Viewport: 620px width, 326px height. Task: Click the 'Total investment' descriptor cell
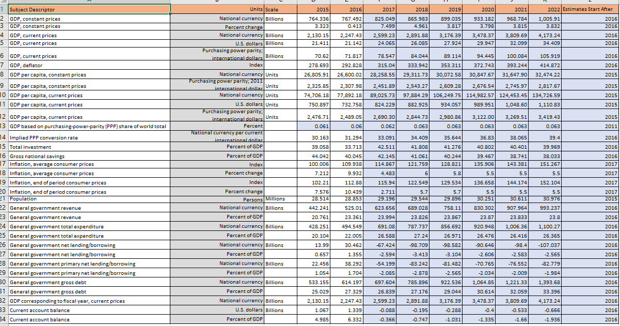(x=89, y=147)
